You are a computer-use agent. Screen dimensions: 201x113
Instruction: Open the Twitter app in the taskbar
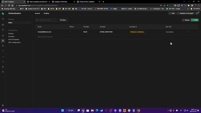(x=101, y=110)
